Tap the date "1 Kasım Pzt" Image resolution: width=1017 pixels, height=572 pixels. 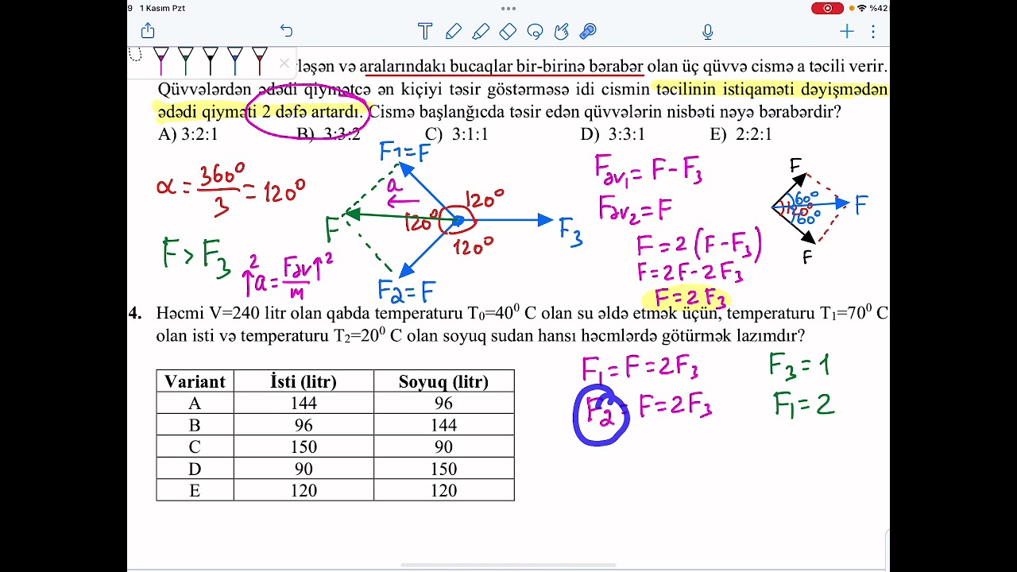162,8
